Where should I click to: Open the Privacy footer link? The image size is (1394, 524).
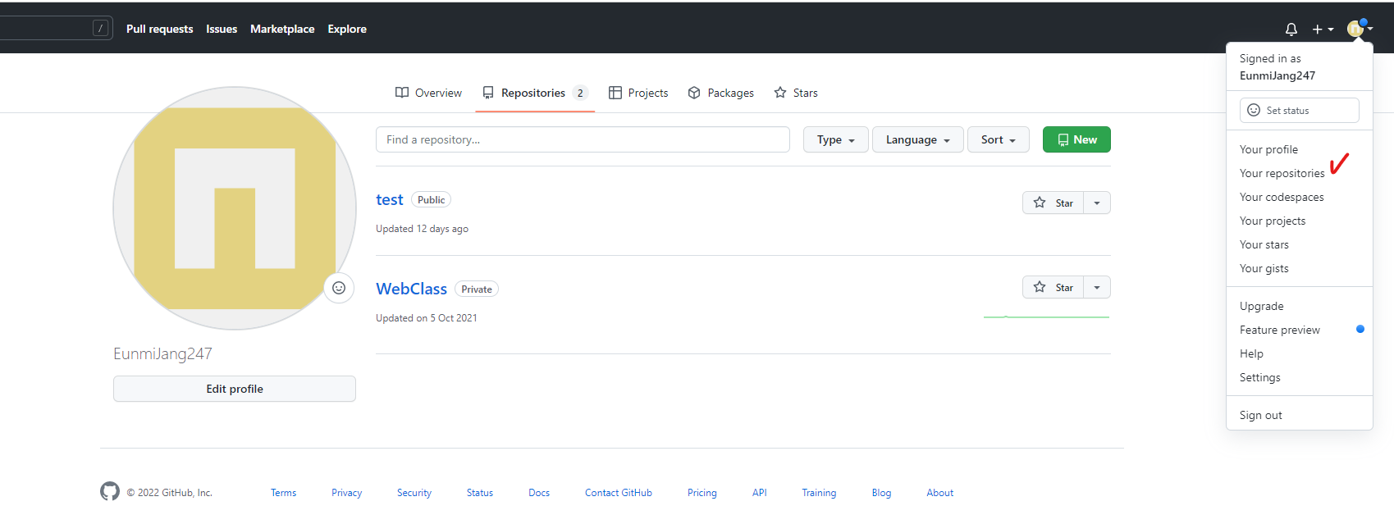(346, 493)
